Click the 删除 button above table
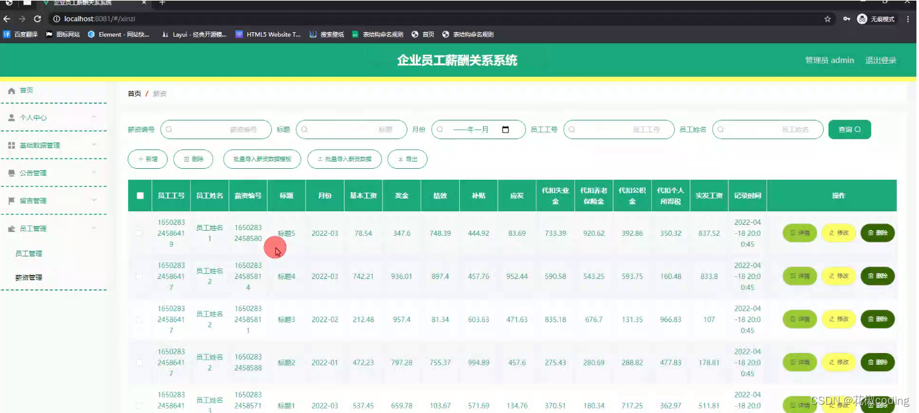This screenshot has width=919, height=413. pos(193,159)
